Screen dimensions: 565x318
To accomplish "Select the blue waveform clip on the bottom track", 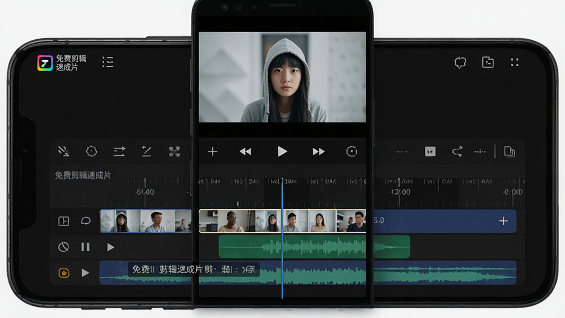I will coord(308,273).
